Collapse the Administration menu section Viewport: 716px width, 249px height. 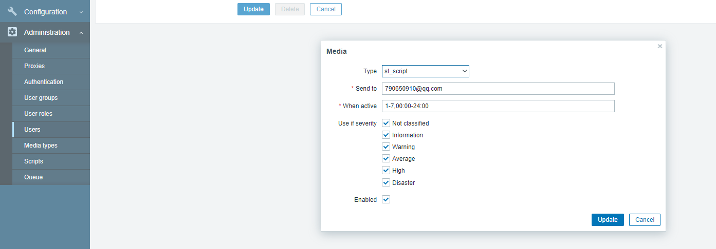click(81, 32)
